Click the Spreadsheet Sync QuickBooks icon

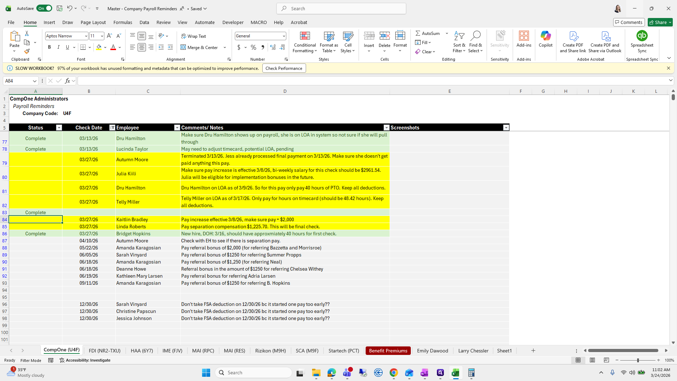[x=642, y=36]
